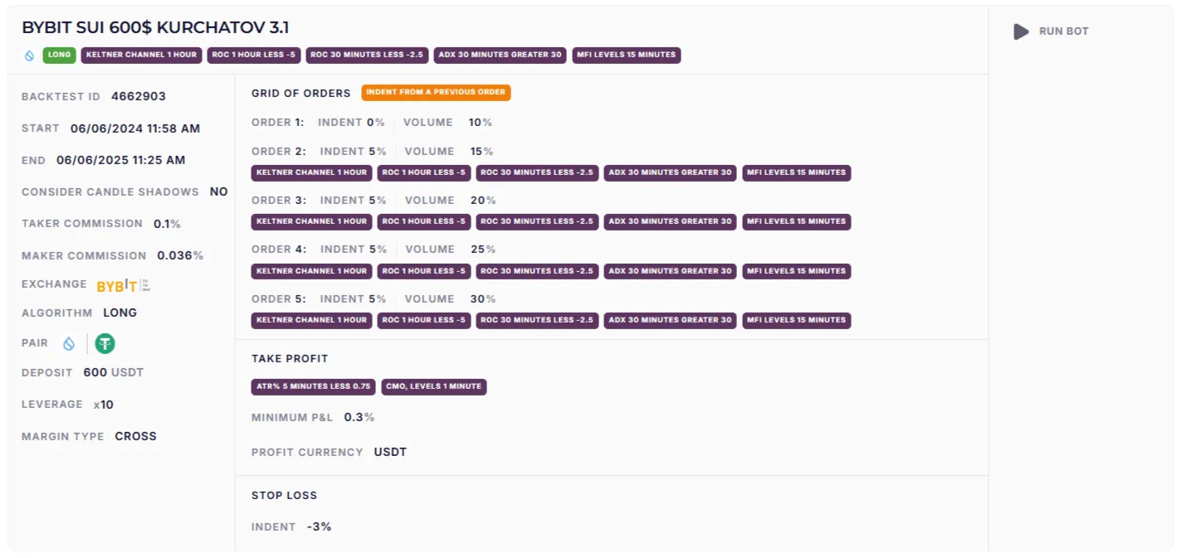The height and width of the screenshot is (558, 1181).
Task: Select the header Keltner Channel 1 Hour tag
Action: [141, 56]
